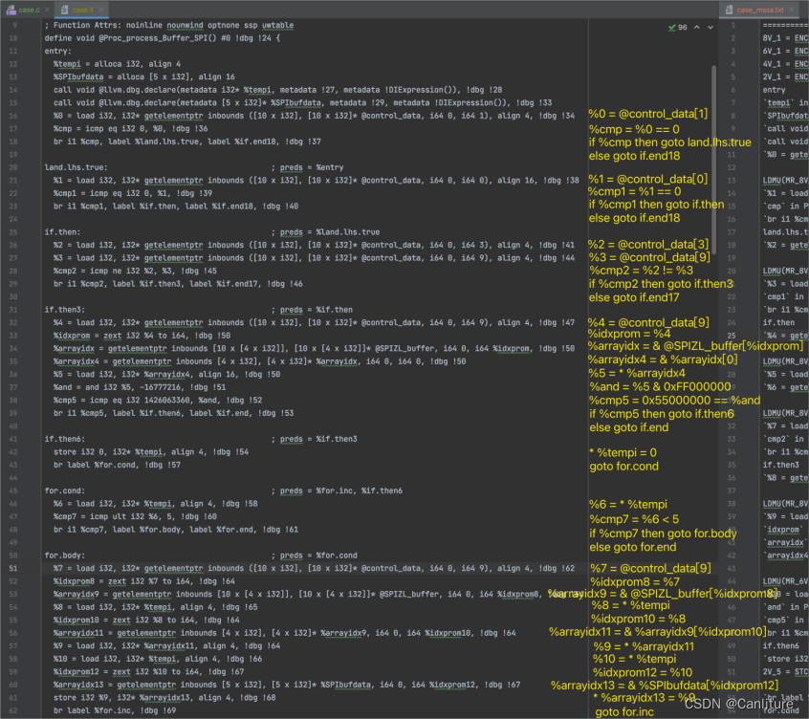This screenshot has height=719, width=809.
Task: Click the 'if.then:' block label
Action: [x=62, y=232]
